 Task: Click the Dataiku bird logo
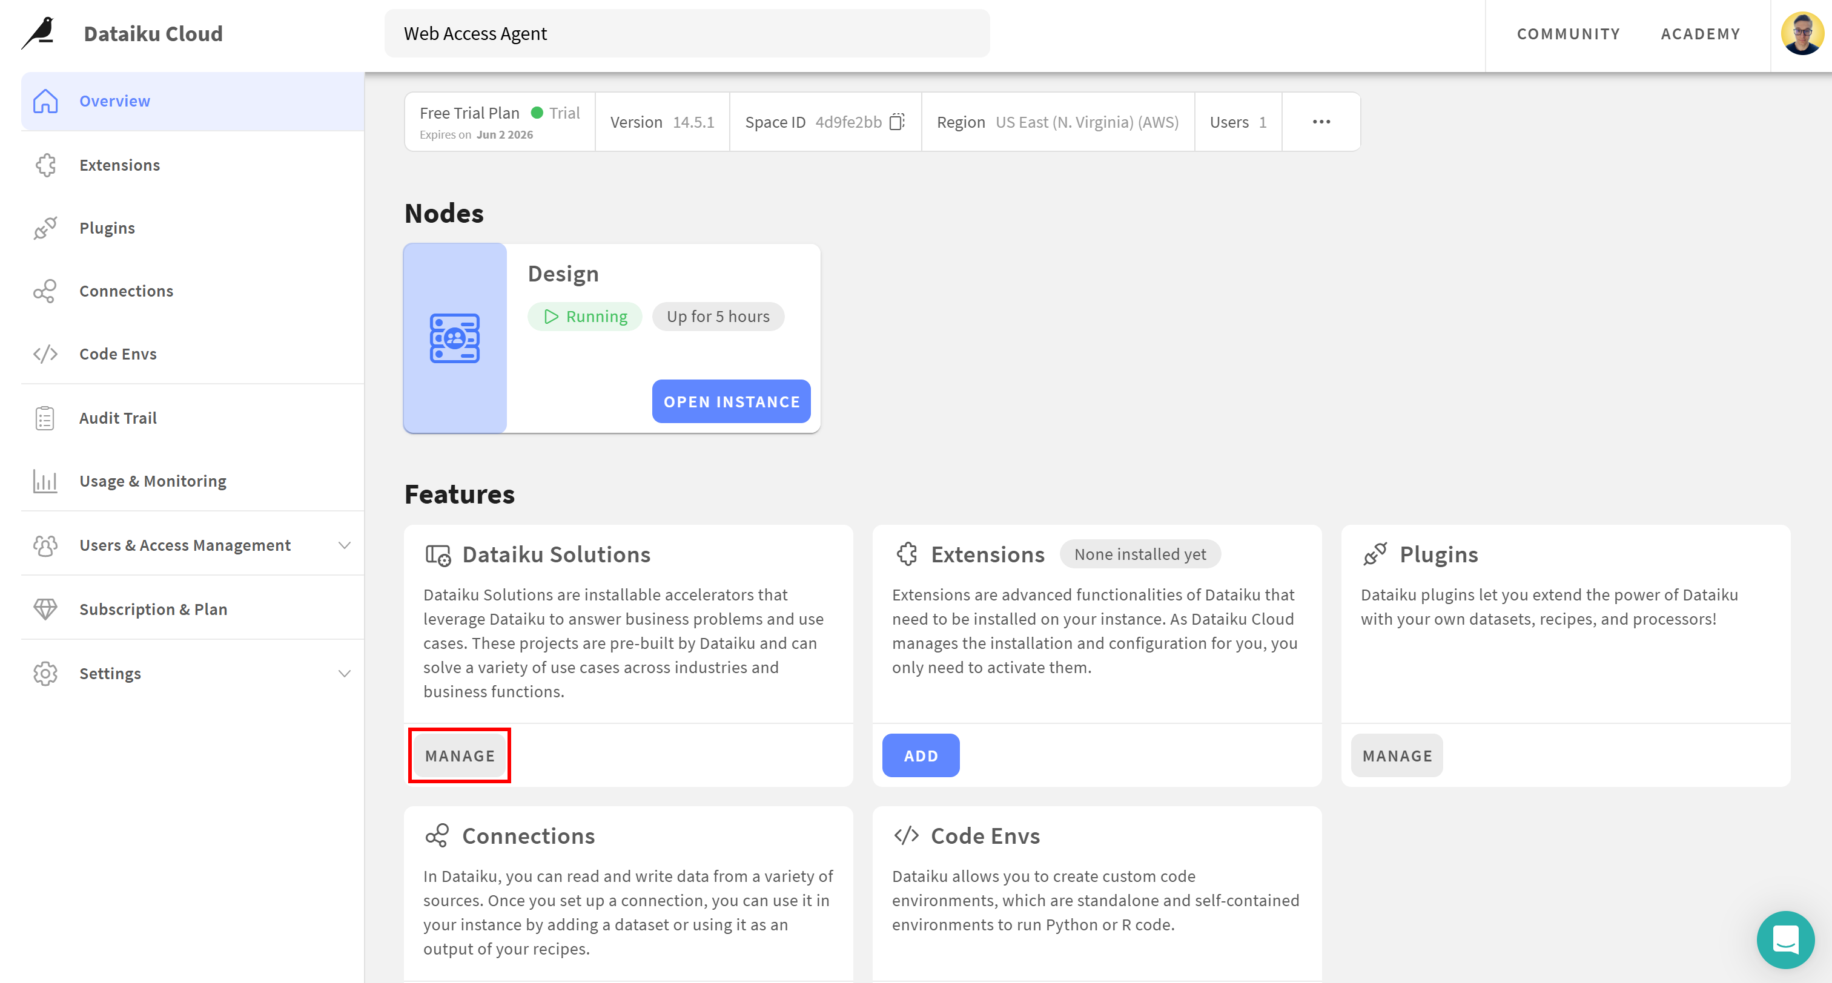pyautogui.click(x=38, y=33)
